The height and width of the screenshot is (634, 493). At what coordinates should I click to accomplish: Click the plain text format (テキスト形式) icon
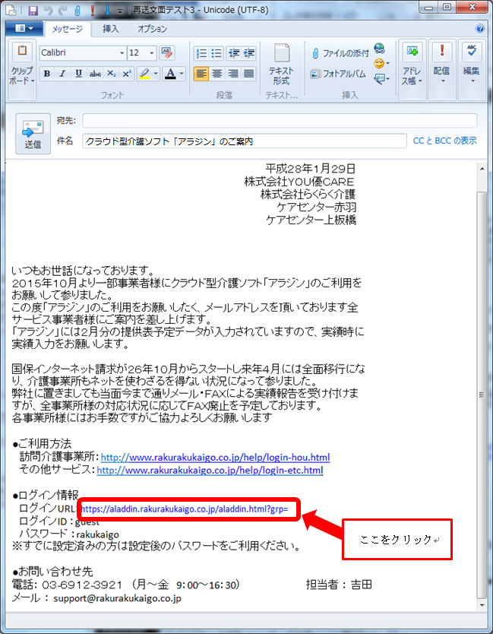coord(281,64)
